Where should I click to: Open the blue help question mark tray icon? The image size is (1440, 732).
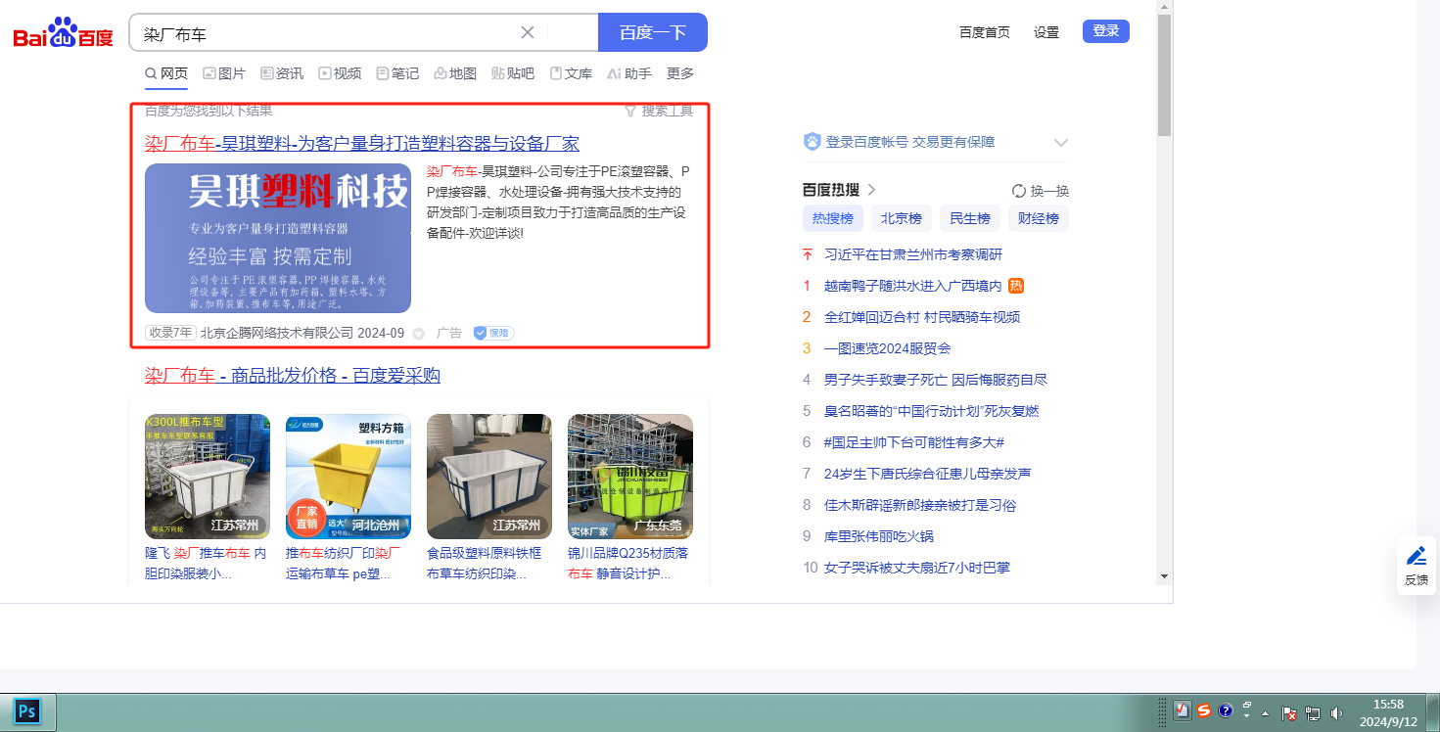tap(1225, 711)
